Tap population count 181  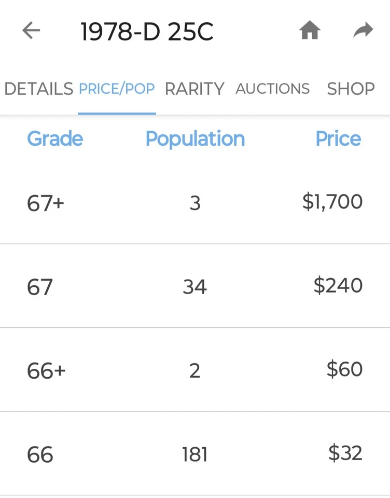click(x=194, y=455)
